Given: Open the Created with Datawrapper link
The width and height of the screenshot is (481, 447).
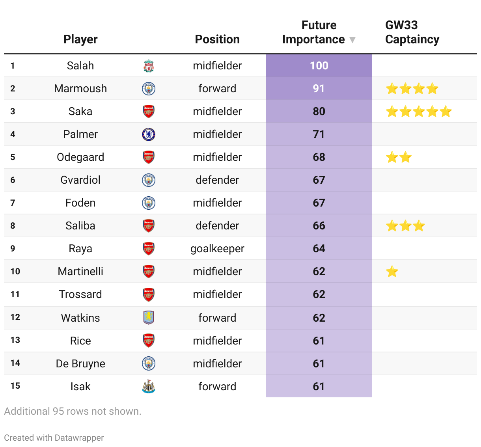Looking at the screenshot, I should (x=54, y=438).
